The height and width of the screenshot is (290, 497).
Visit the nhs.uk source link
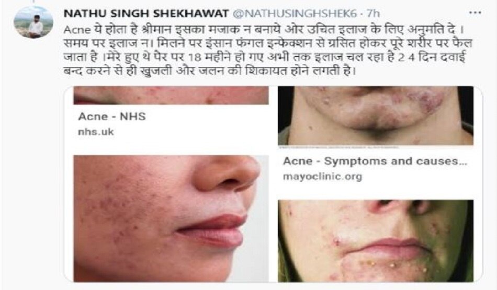[x=96, y=131]
